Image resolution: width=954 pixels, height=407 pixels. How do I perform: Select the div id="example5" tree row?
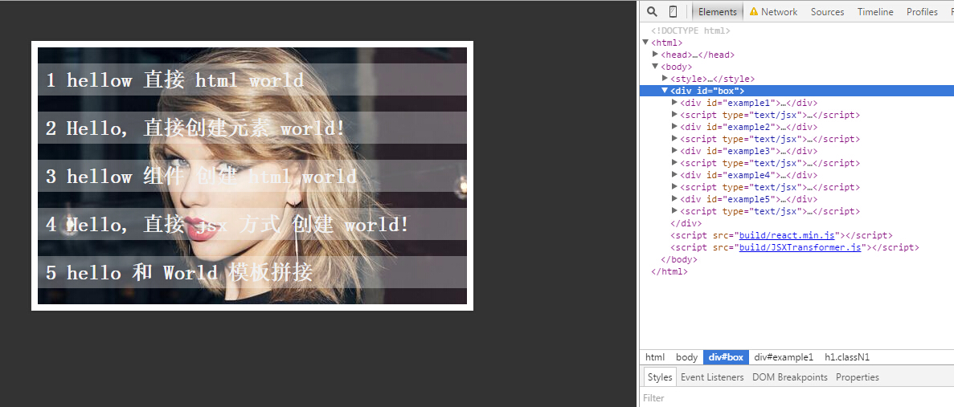click(x=747, y=199)
